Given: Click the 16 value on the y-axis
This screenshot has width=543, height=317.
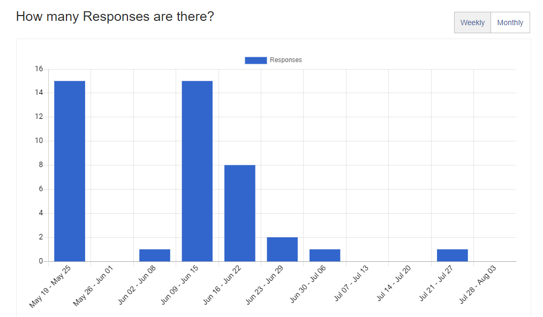Looking at the screenshot, I should pyautogui.click(x=39, y=69).
